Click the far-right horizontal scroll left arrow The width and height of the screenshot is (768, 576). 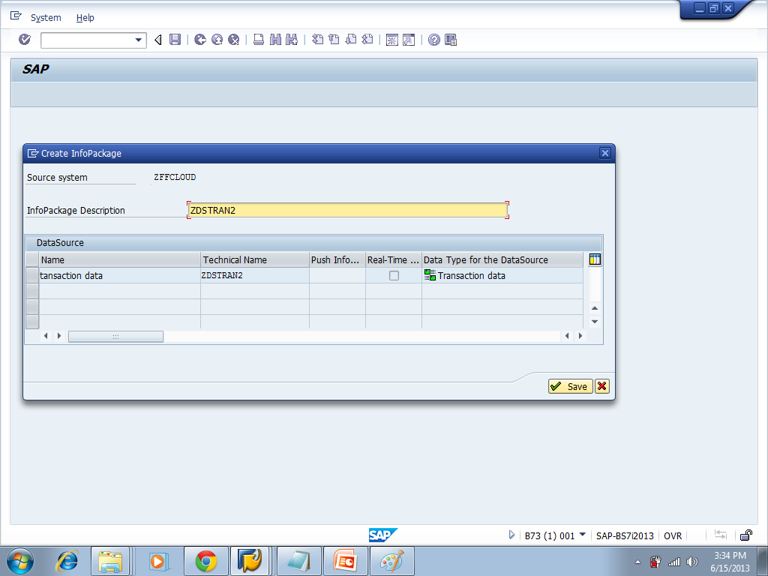[567, 336]
